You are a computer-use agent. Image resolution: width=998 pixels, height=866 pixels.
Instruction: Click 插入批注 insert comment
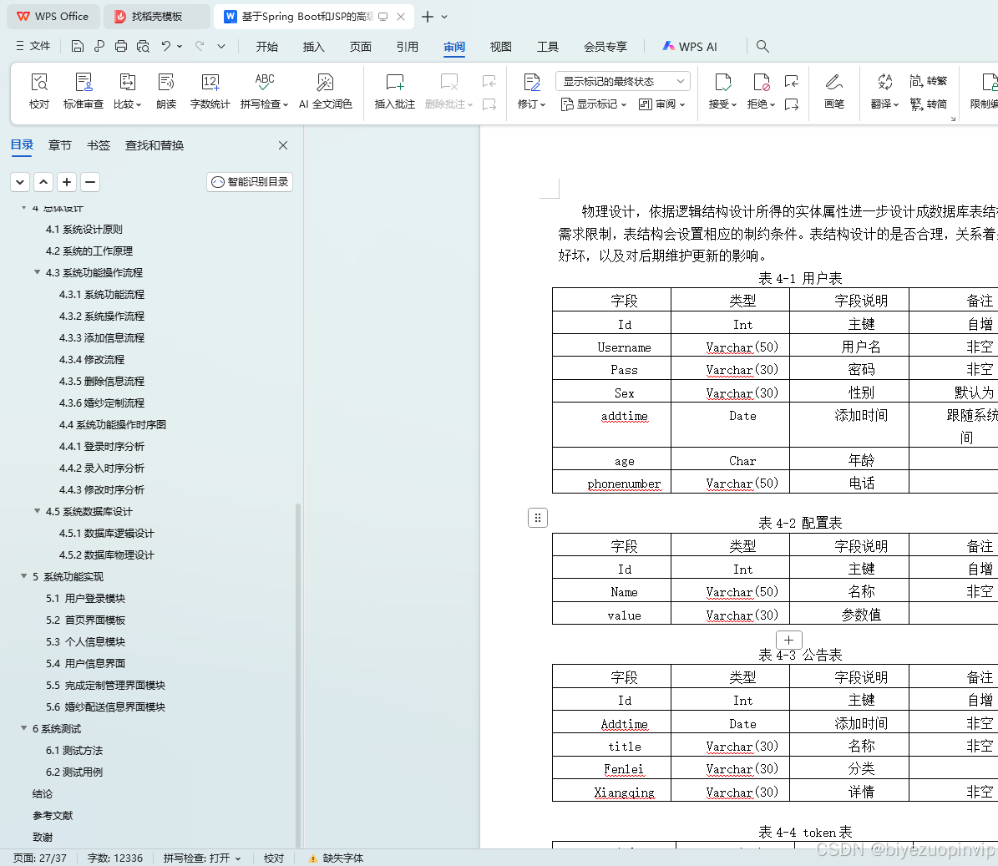pos(395,91)
